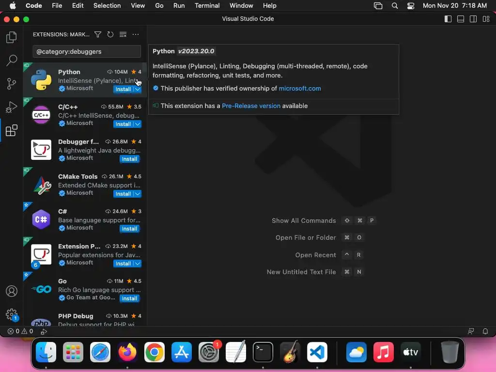Click the C# extension logo
The image size is (496, 372).
pyautogui.click(x=41, y=219)
